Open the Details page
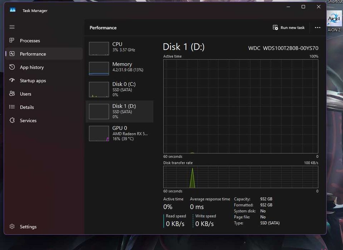This screenshot has width=343, height=250. [x=44, y=107]
